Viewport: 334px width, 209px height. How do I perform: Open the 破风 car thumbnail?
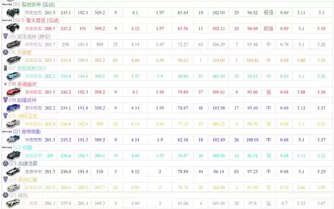(13, 203)
